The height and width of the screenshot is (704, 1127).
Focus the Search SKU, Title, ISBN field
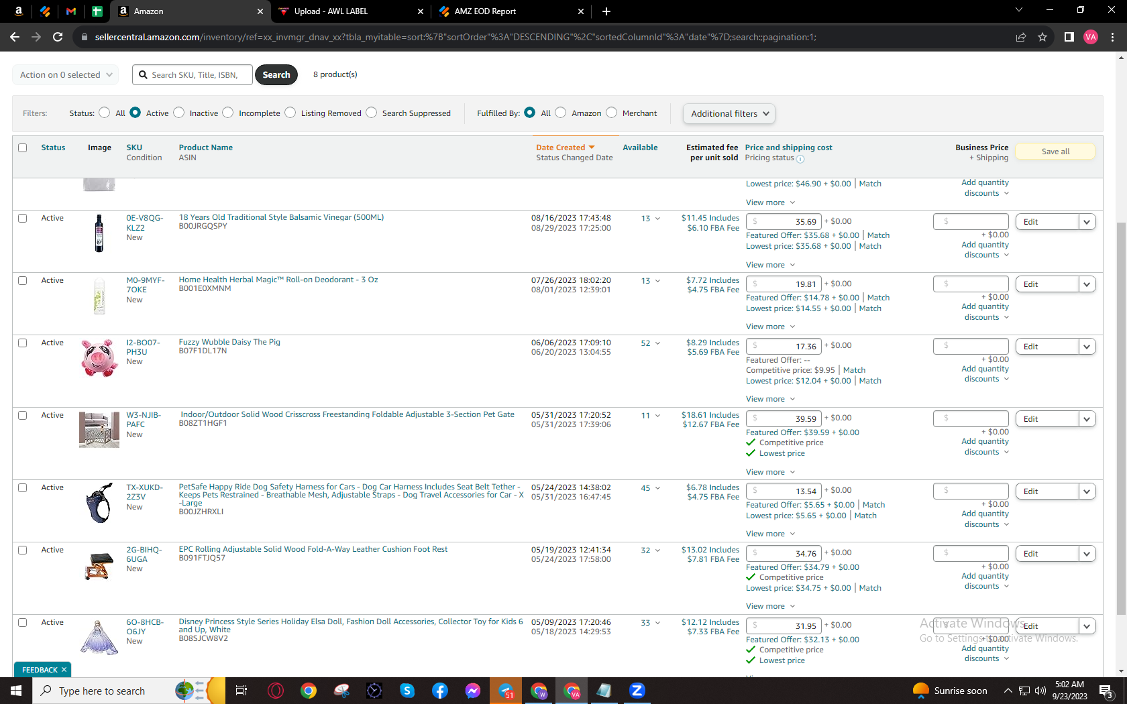pos(193,75)
